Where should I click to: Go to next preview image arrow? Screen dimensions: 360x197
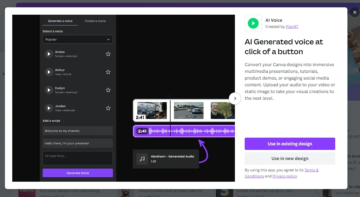point(235,99)
